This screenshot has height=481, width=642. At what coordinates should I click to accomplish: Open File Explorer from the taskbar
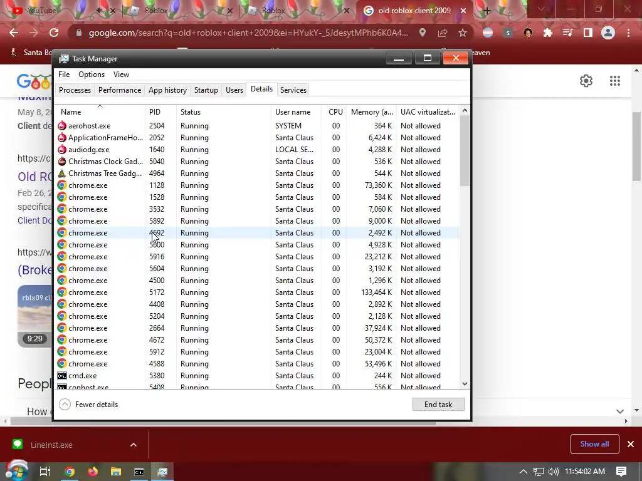pyautogui.click(x=116, y=472)
